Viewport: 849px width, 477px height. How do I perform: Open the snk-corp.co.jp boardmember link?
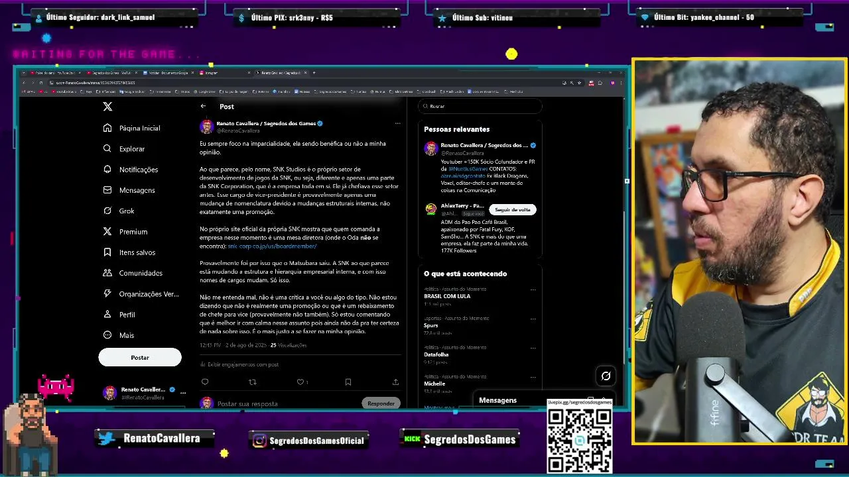(272, 246)
